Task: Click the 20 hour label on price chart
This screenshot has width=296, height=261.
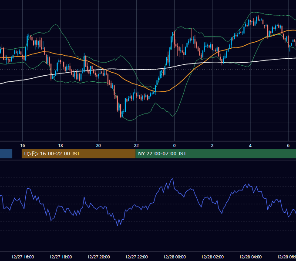Action: click(98, 146)
